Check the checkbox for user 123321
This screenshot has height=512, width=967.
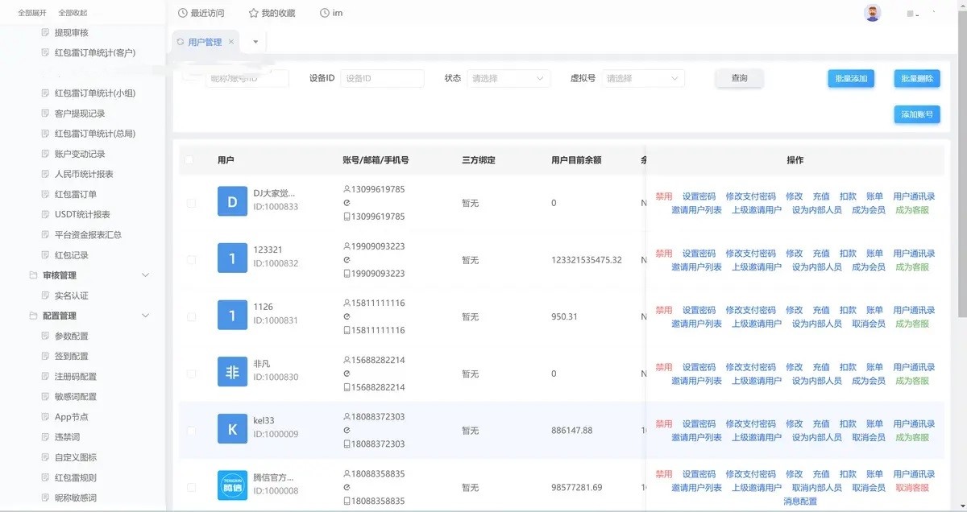(x=191, y=260)
